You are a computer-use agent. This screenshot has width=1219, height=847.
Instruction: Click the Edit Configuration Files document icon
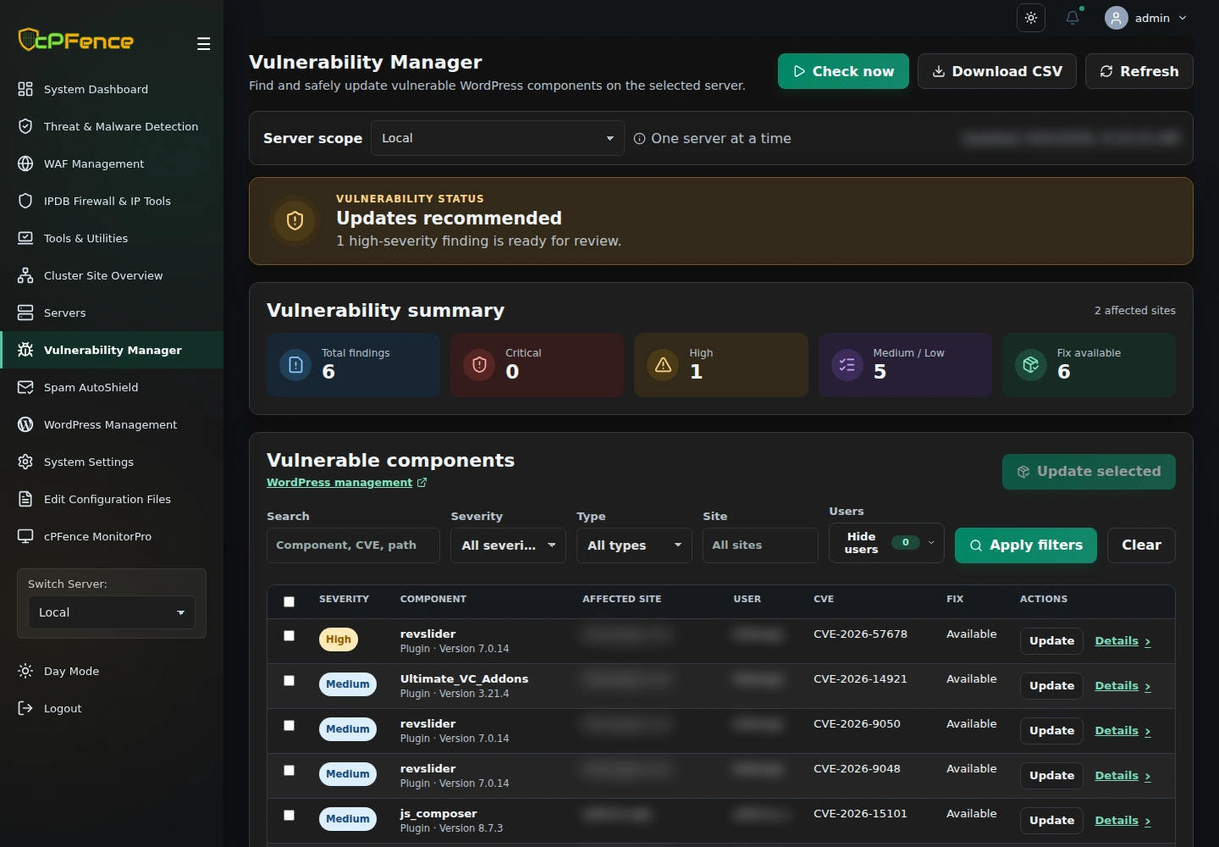pos(25,499)
